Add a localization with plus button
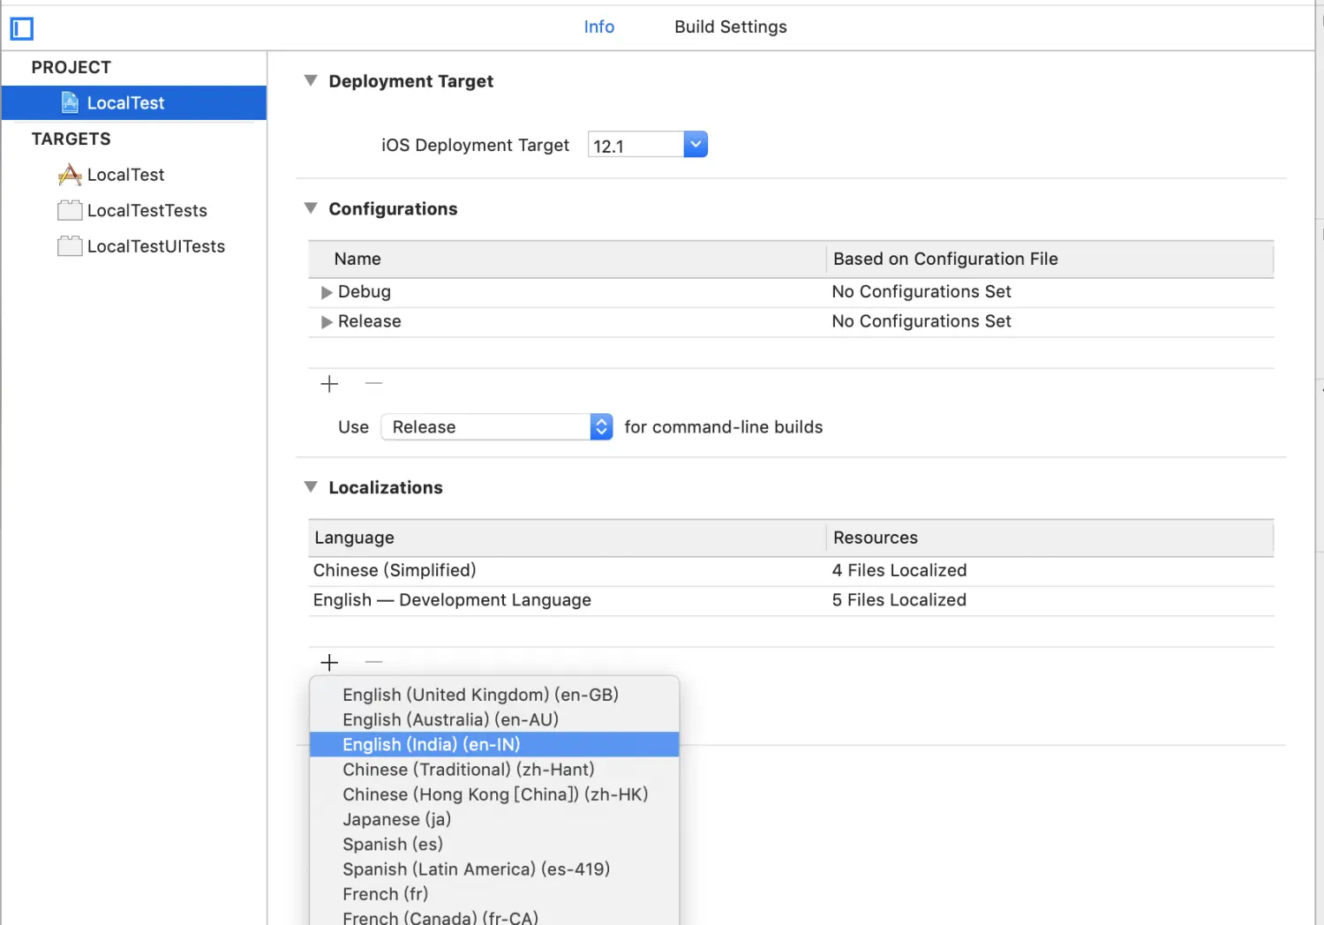Screen dimensions: 1324x925 coord(329,663)
